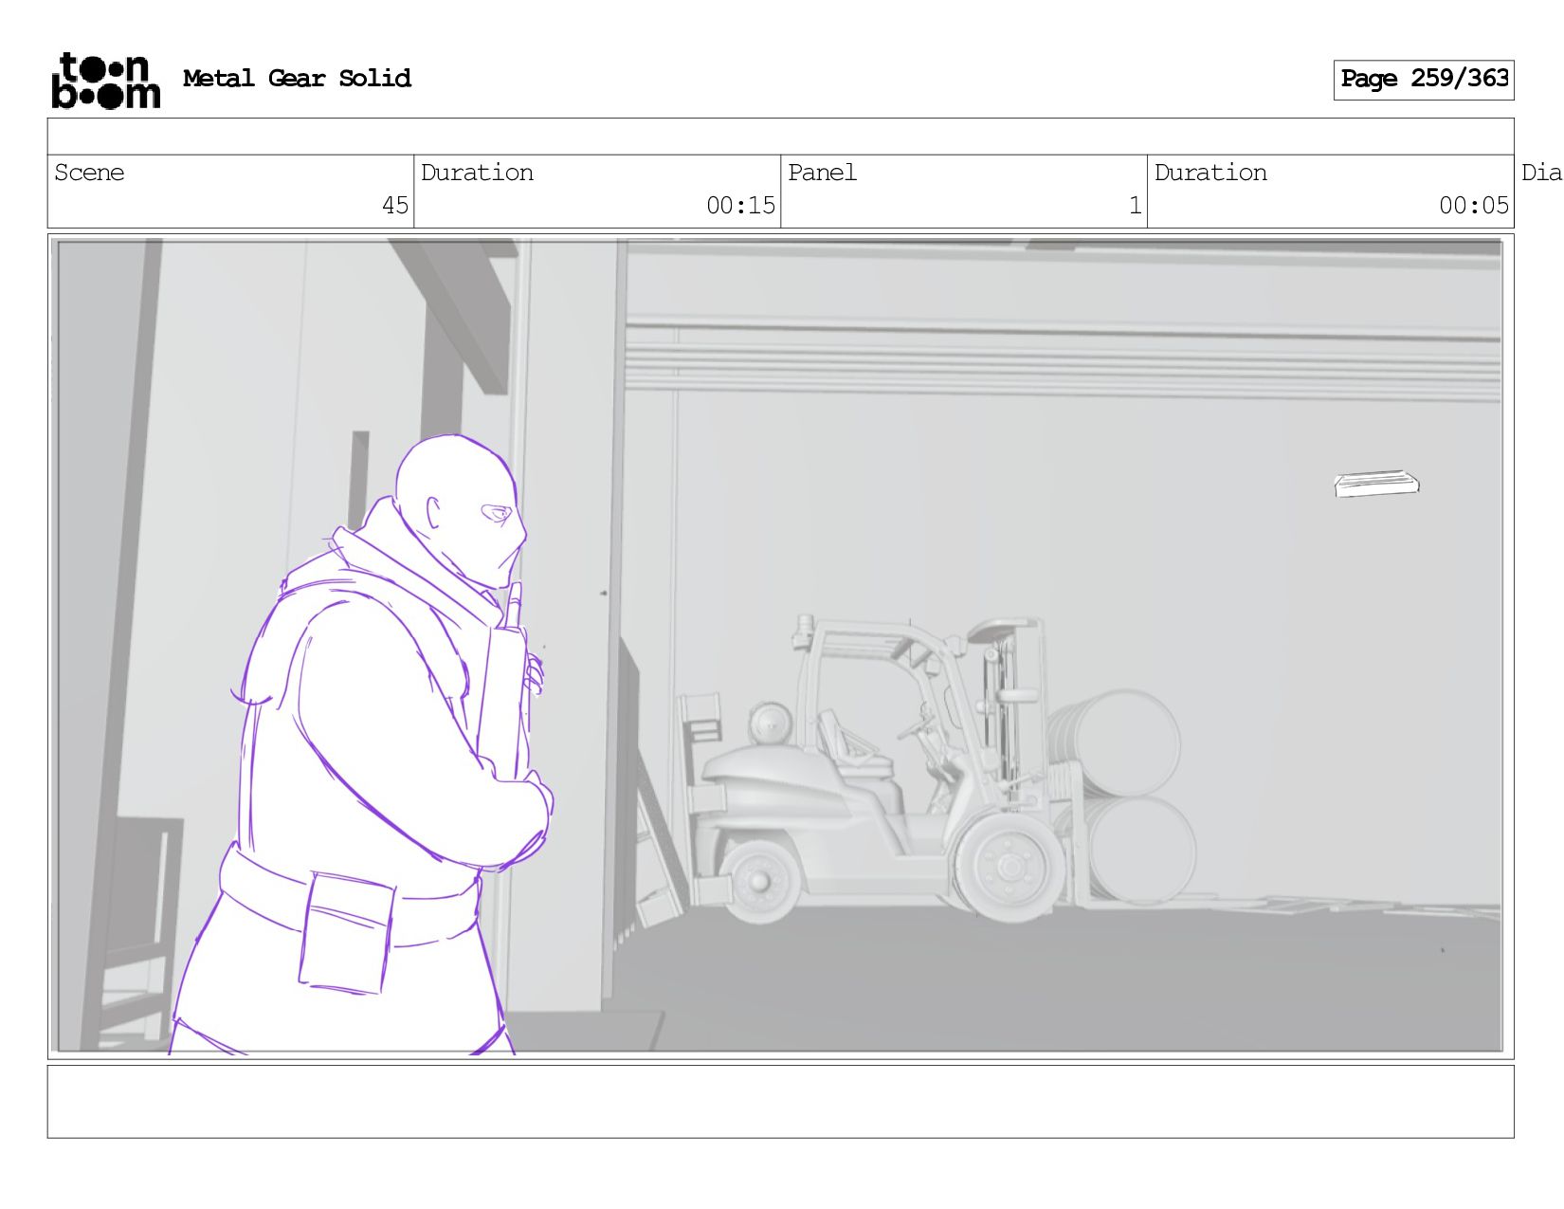Click the scene number '45'

click(x=395, y=206)
